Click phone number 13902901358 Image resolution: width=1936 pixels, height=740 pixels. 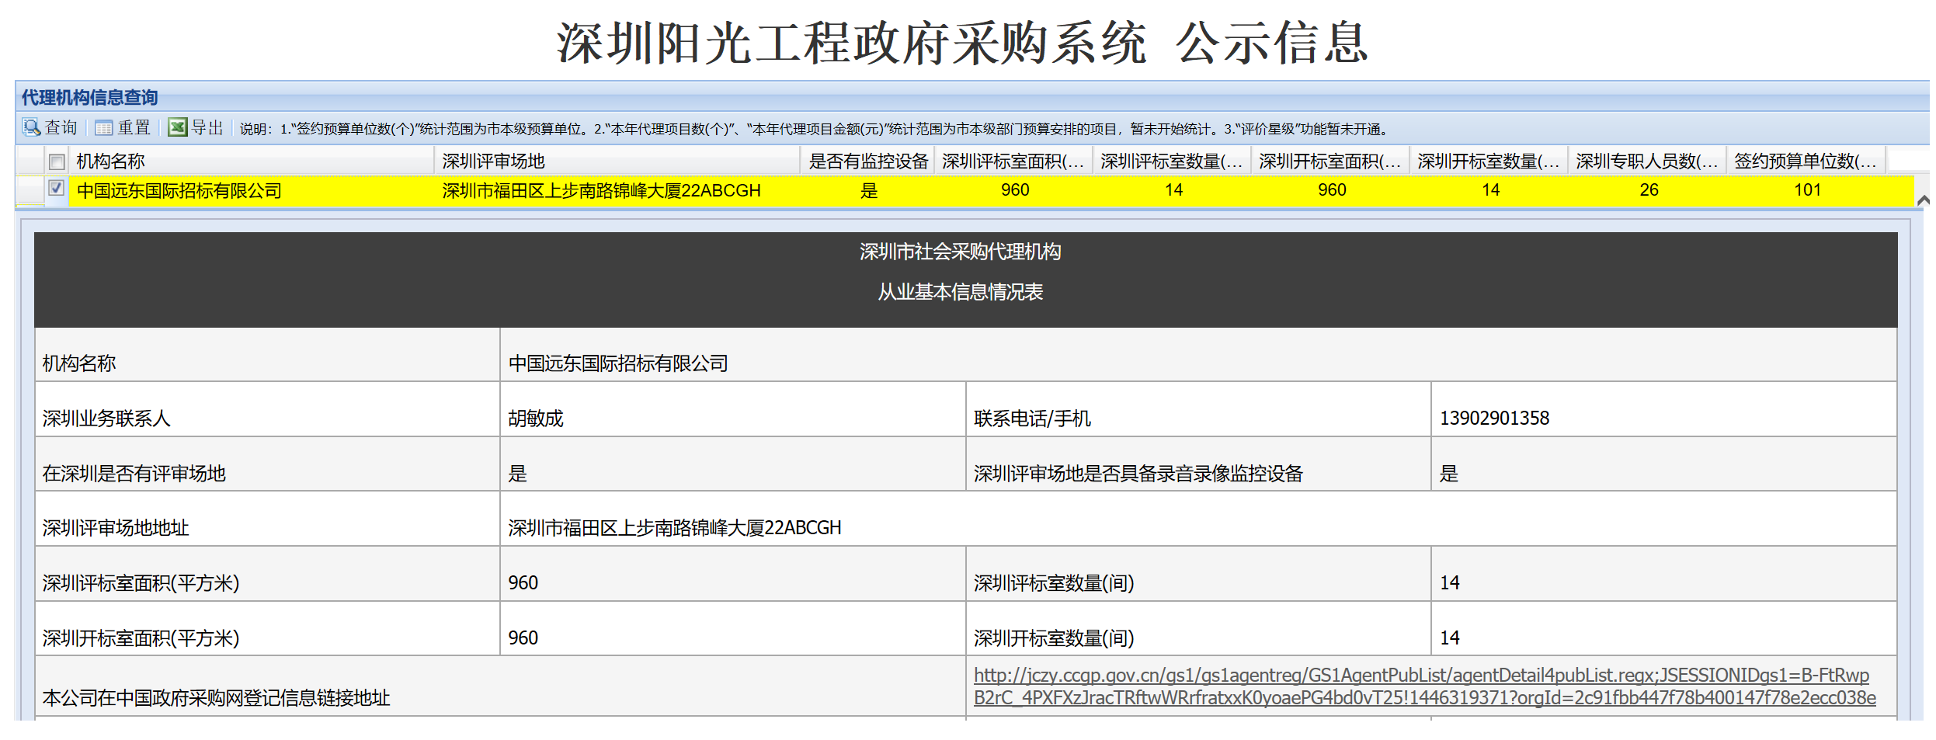coord(1494,418)
